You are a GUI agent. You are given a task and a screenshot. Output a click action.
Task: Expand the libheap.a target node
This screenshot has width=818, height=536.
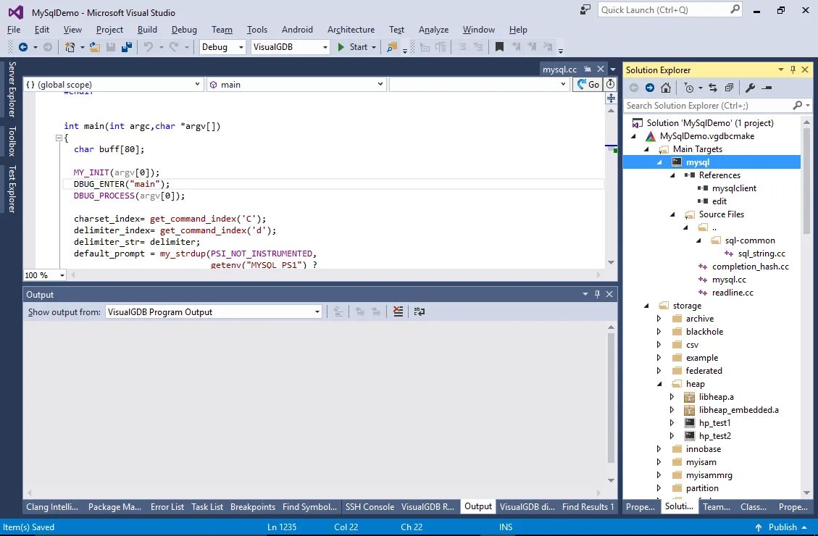click(x=672, y=397)
